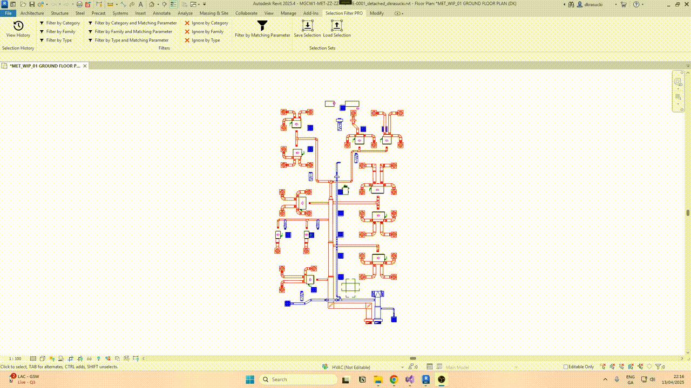Click the Open folder icon in quick access toolbar
Screen dimensions: 691x388
(x=23, y=4)
